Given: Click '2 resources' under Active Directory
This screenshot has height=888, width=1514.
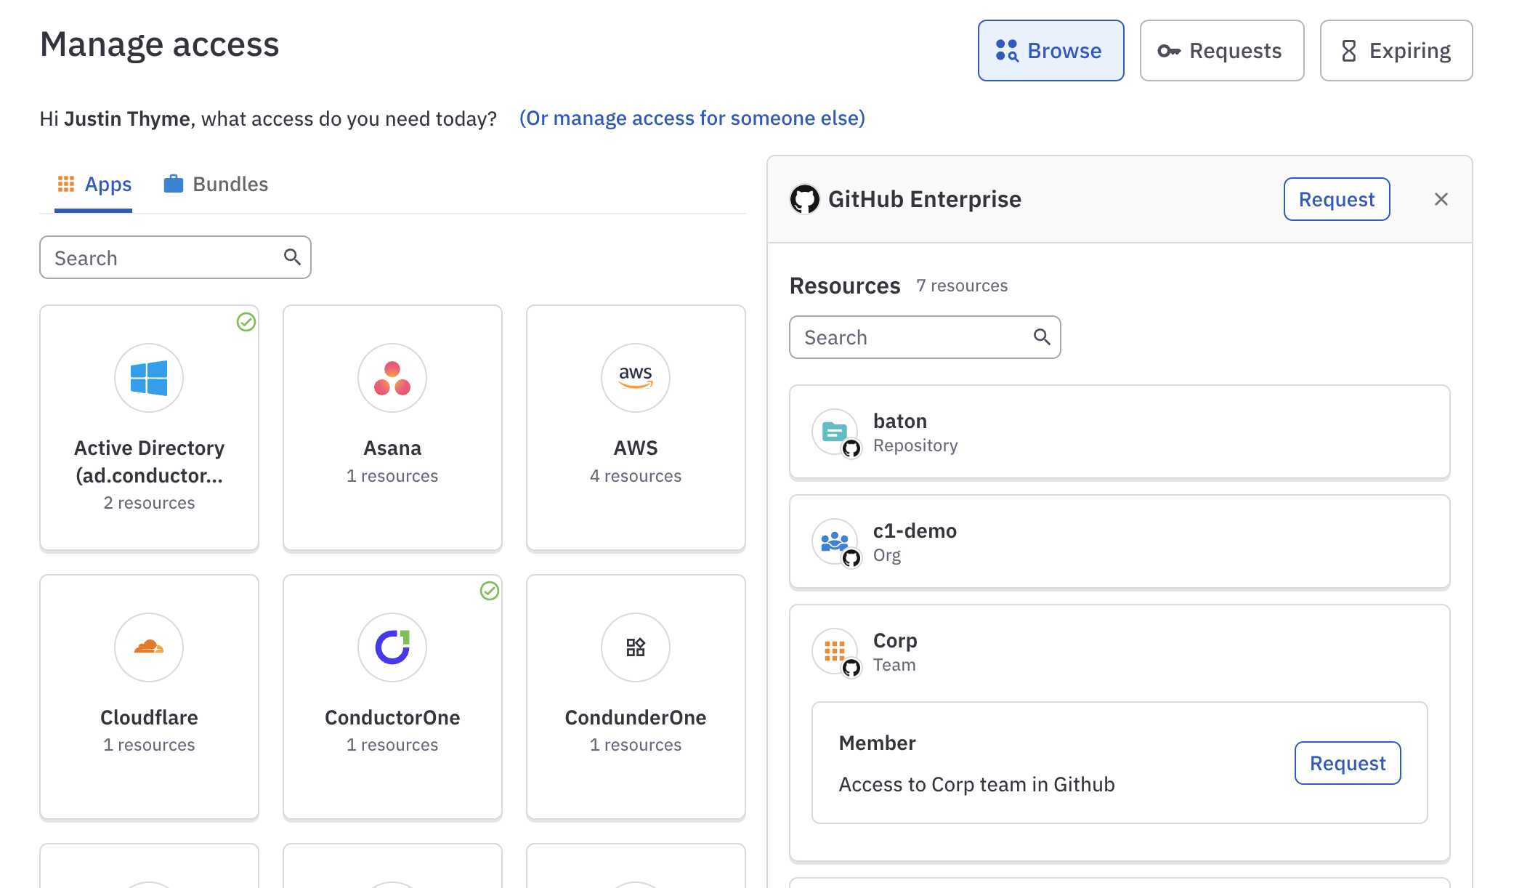Looking at the screenshot, I should (x=149, y=503).
